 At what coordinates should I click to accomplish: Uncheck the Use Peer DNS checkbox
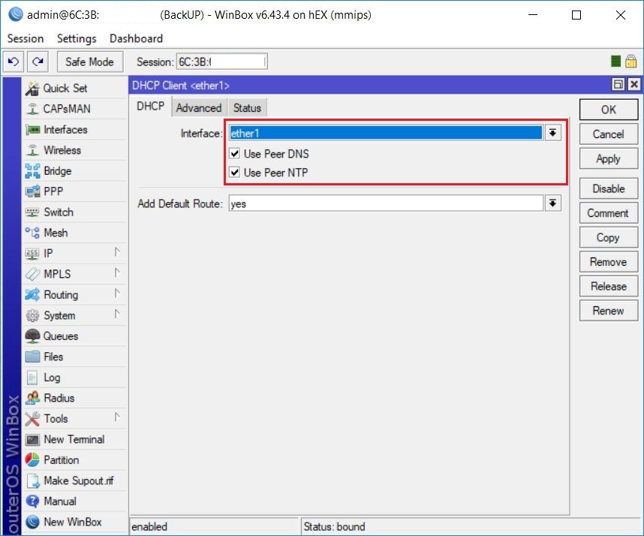[x=234, y=154]
